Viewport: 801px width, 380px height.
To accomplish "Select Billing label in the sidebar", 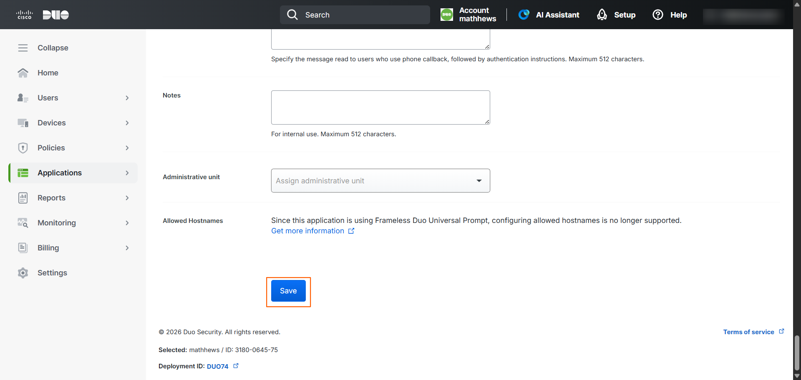I will pos(48,248).
